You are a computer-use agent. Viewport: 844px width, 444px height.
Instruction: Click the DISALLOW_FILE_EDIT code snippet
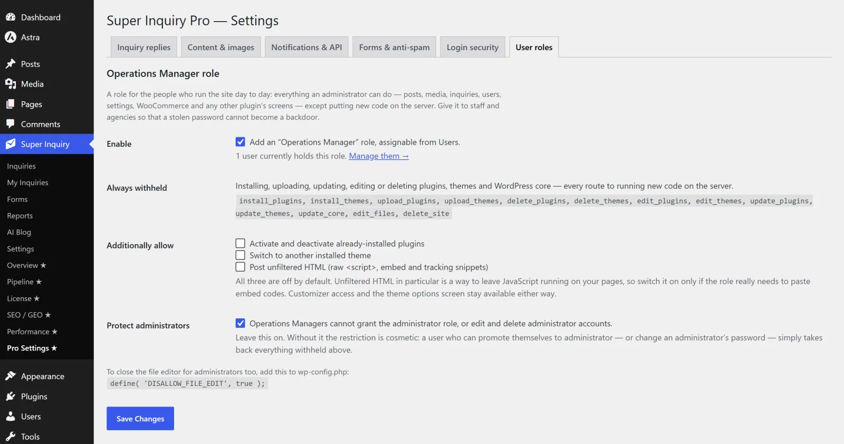[187, 384]
